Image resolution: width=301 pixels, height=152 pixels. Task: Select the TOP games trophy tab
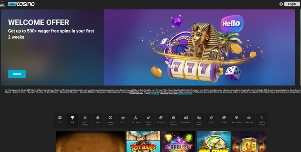72,120
